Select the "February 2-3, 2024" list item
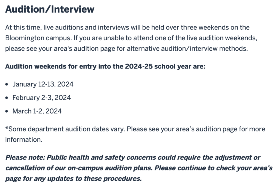 pos(41,98)
